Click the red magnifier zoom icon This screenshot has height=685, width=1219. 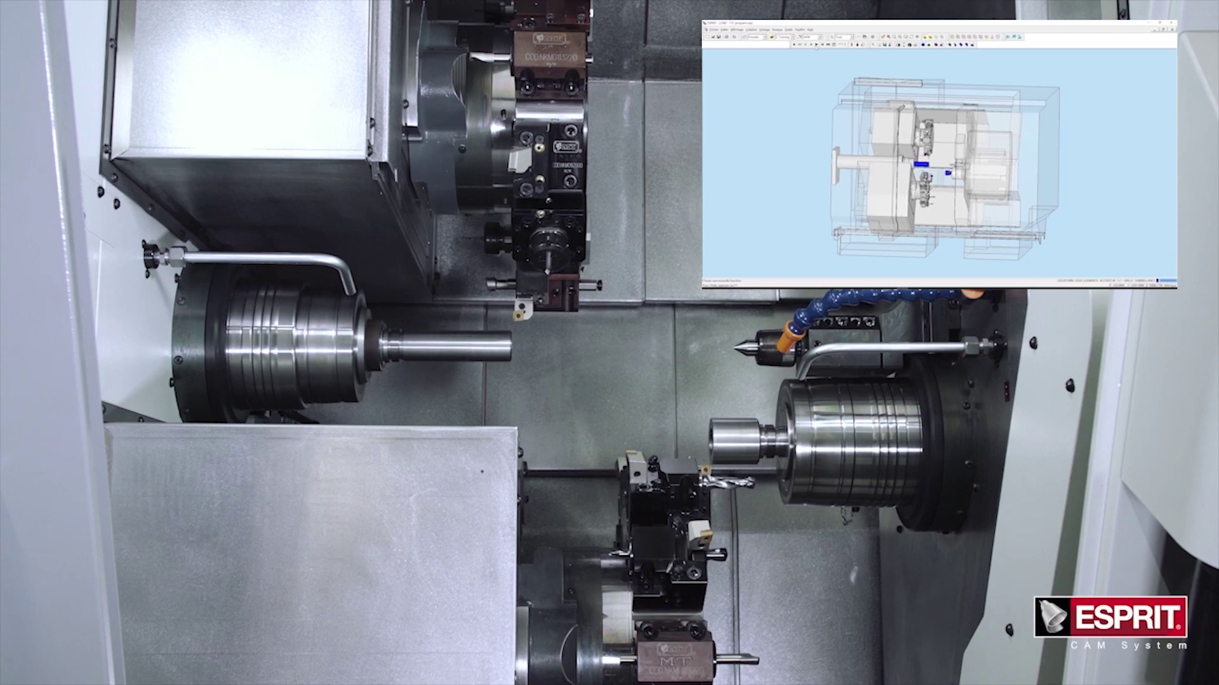coord(888,37)
